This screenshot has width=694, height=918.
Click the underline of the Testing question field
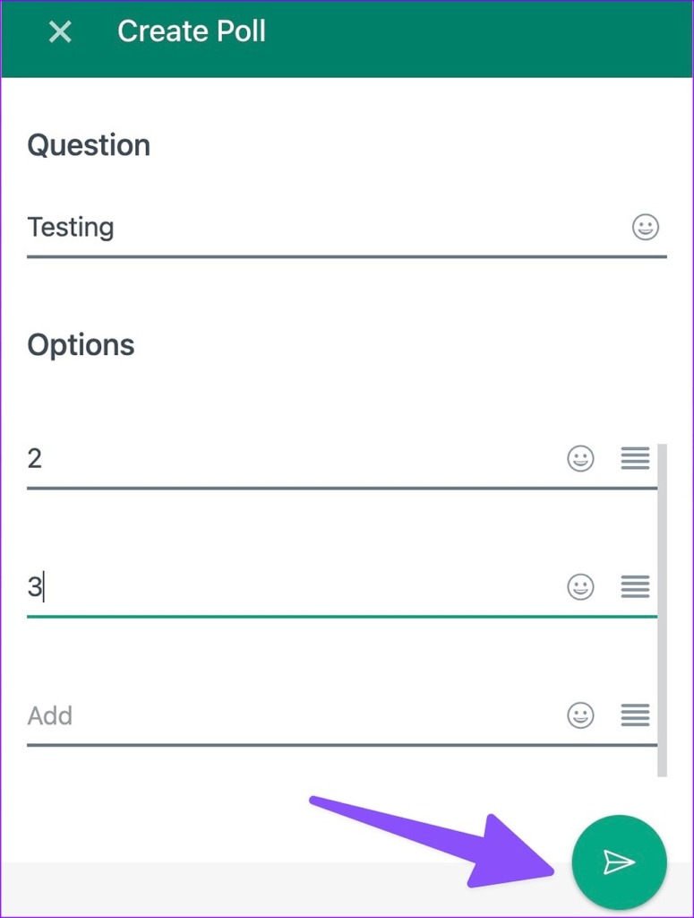click(x=347, y=260)
